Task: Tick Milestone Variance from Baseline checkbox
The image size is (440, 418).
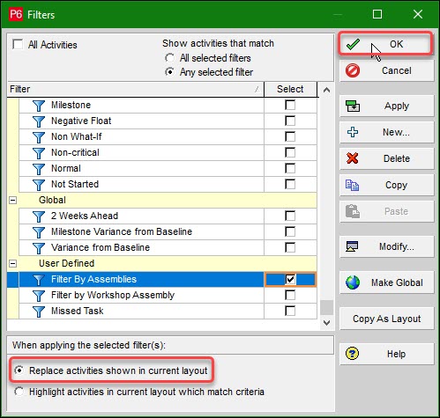Action: 290,231
